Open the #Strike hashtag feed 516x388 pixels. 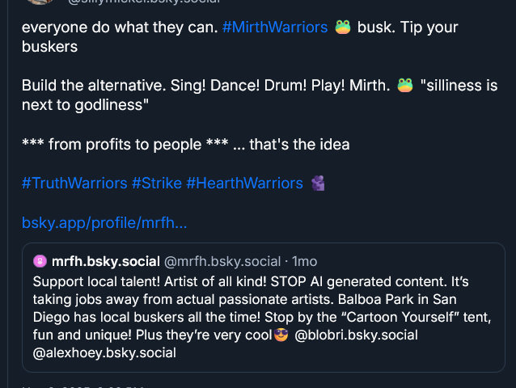coord(157,183)
